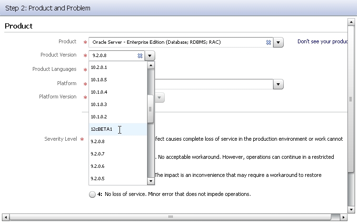The height and width of the screenshot is (223, 357).
Task: Pick version 10.1.0.2 from the list
Action: click(118, 117)
